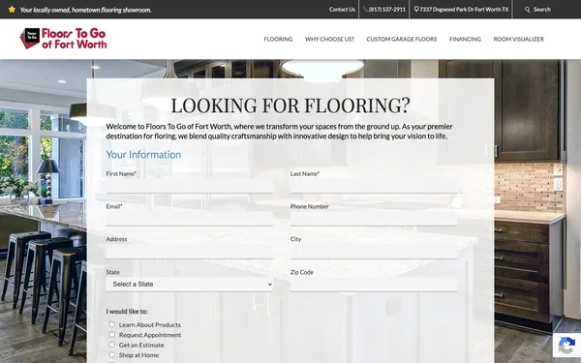Click the search magnifier icon
This screenshot has height=363, width=581.
[528, 10]
